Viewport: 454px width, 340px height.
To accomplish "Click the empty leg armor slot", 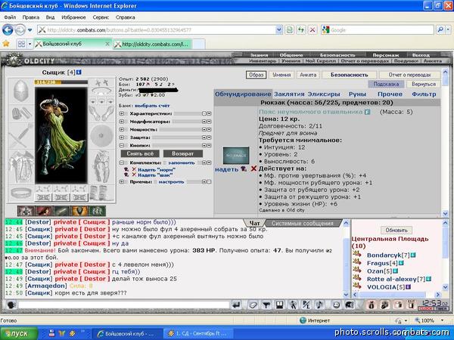I will 101,167.
